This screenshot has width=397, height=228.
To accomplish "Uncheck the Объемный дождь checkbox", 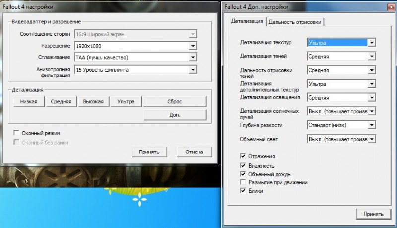I will [x=243, y=174].
